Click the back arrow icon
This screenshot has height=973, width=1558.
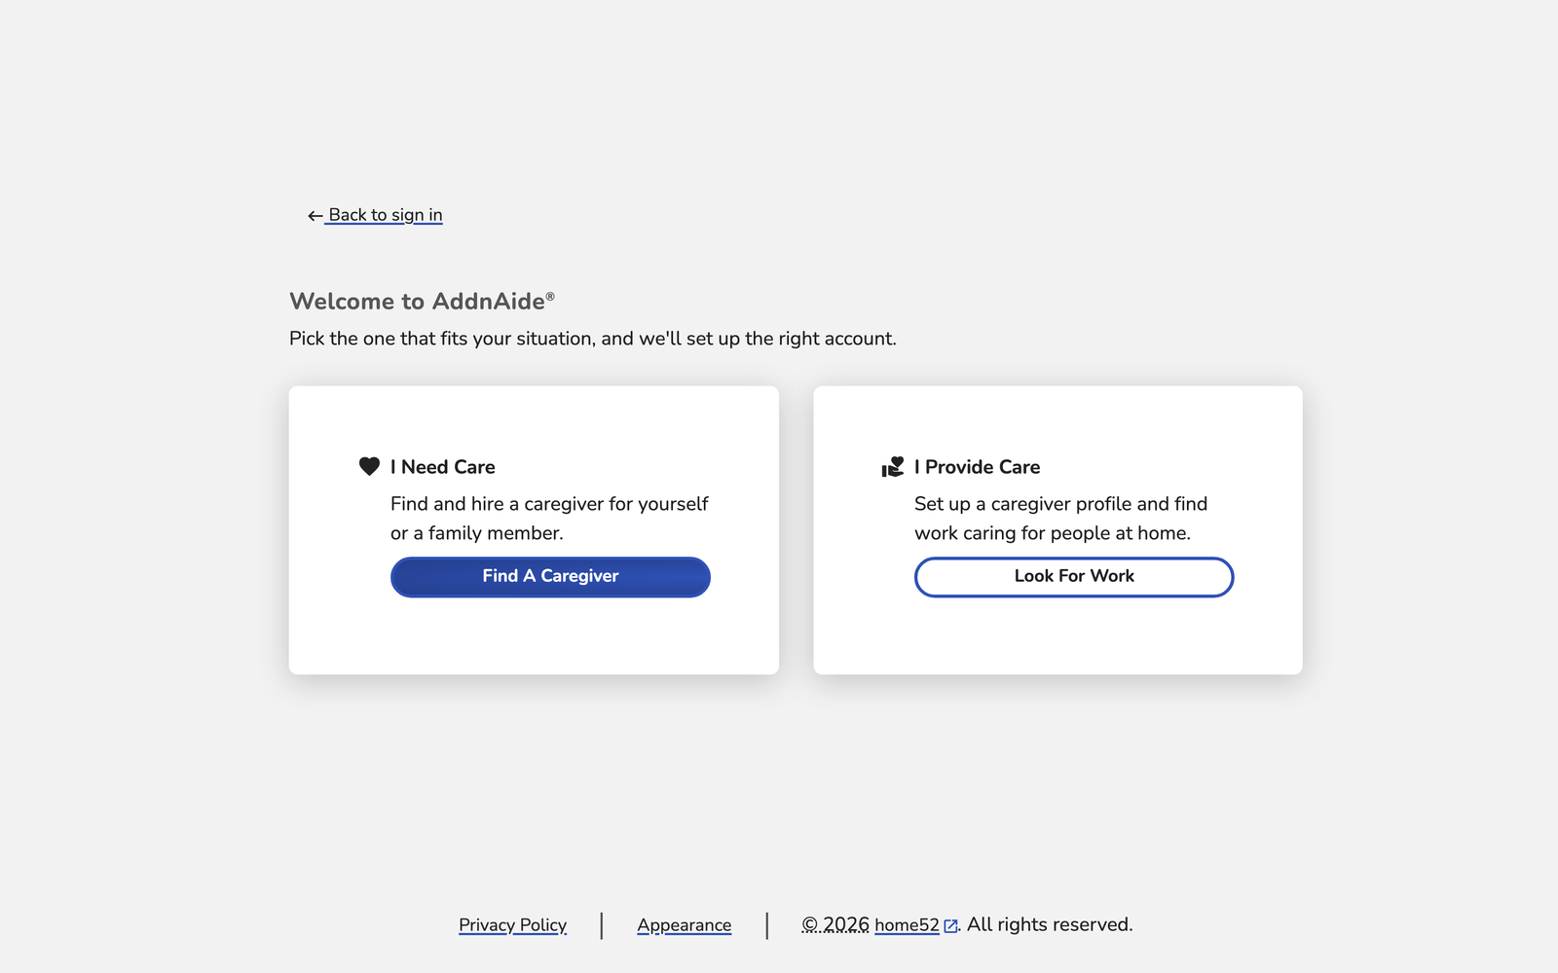315,216
